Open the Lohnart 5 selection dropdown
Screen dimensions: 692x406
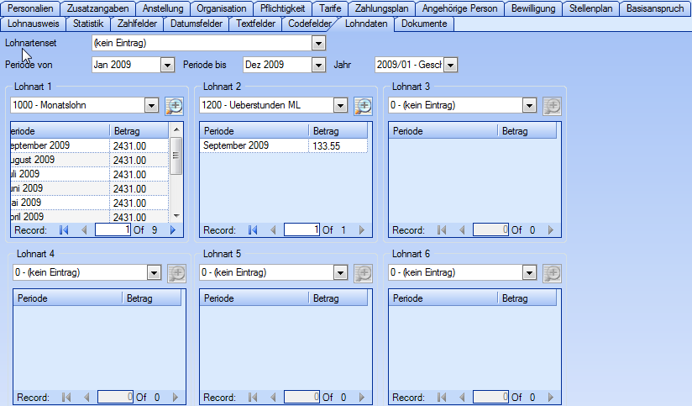pyautogui.click(x=340, y=272)
